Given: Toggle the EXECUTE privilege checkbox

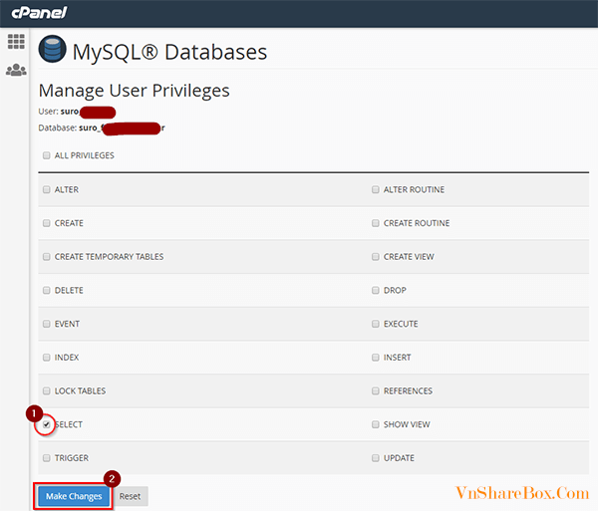Looking at the screenshot, I should click(376, 324).
